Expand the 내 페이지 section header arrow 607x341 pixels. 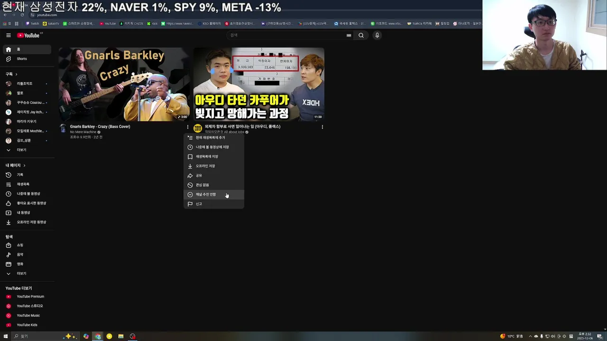tap(24, 165)
